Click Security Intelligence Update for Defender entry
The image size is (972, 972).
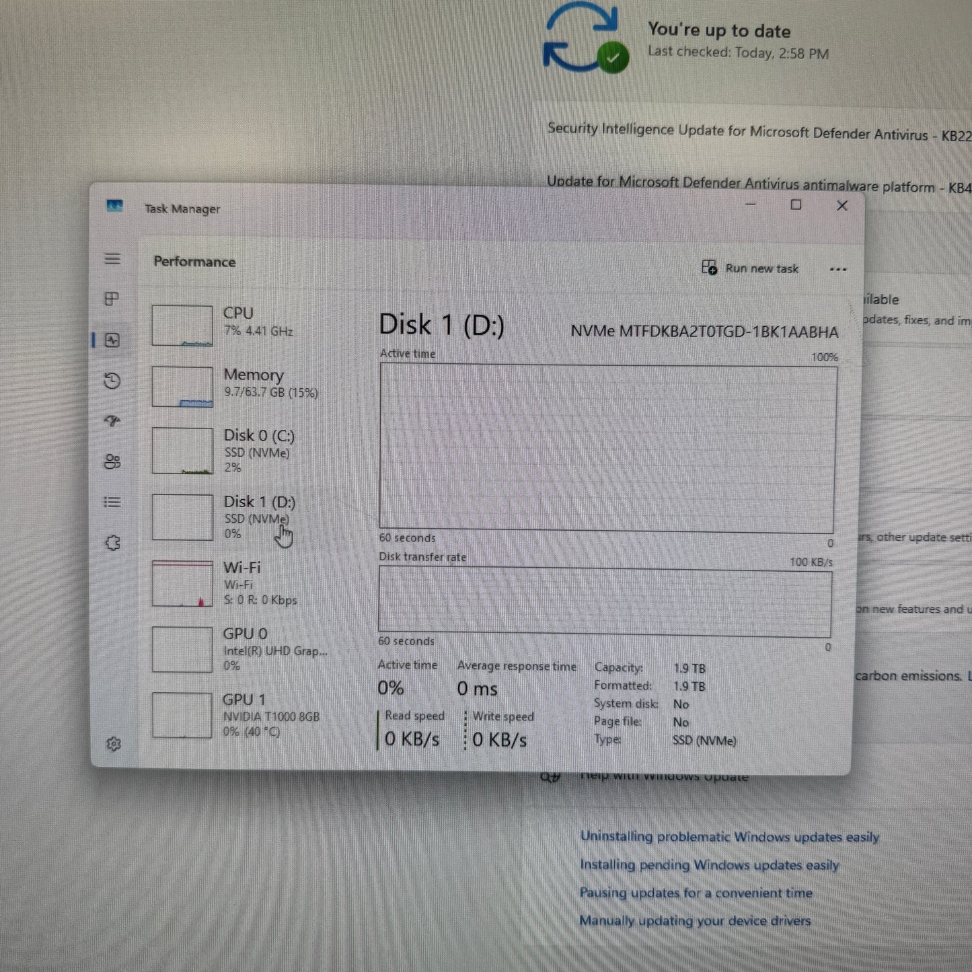click(759, 132)
